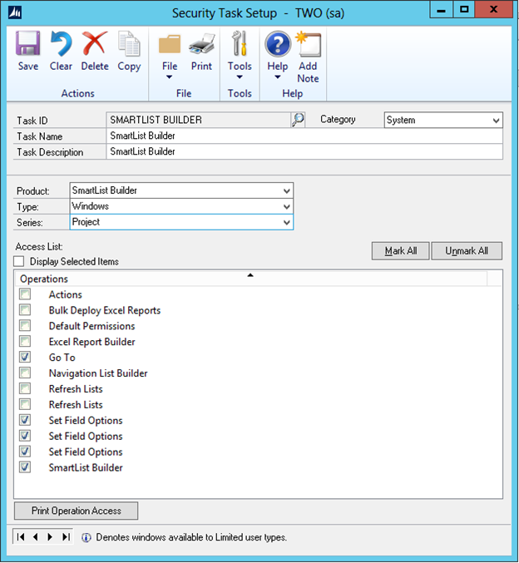Screen dimensions: 519x563
Task: Check the Display Selected Items checkbox
Action: (18, 261)
